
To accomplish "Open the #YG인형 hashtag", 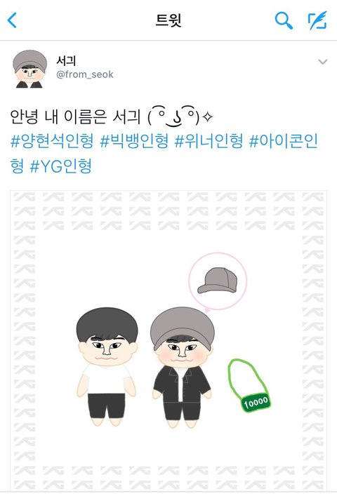I will 61,166.
